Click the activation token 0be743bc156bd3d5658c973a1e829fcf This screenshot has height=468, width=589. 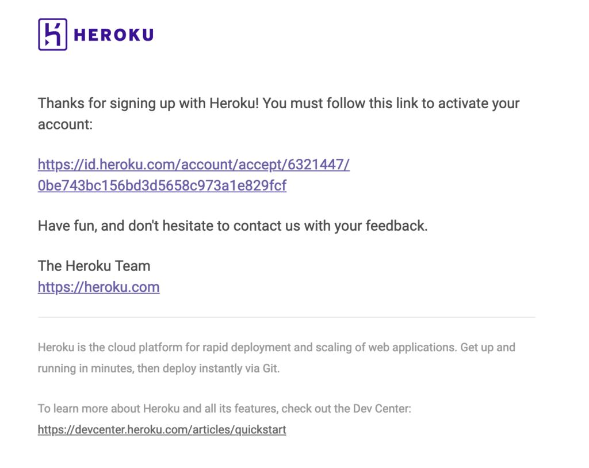click(162, 186)
